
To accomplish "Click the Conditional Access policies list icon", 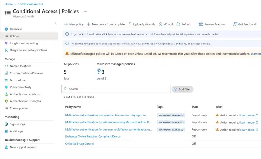I will coord(8,13).
